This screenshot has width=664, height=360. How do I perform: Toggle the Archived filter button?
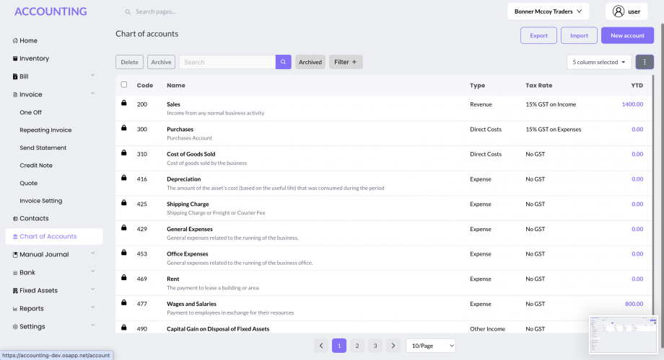pos(310,62)
